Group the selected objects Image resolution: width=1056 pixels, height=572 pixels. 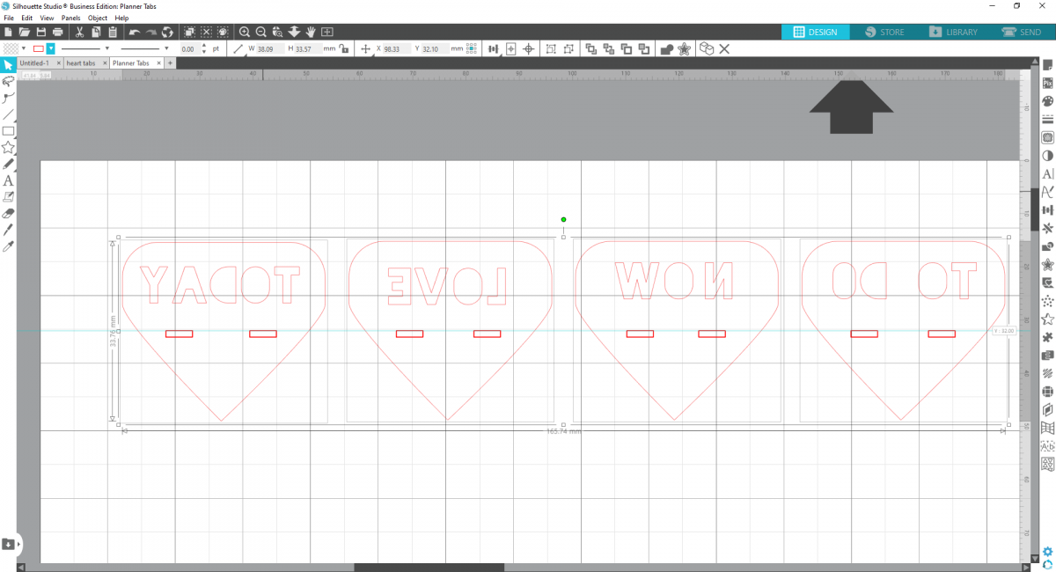click(x=551, y=48)
